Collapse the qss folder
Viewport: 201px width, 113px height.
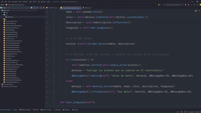tap(2, 15)
